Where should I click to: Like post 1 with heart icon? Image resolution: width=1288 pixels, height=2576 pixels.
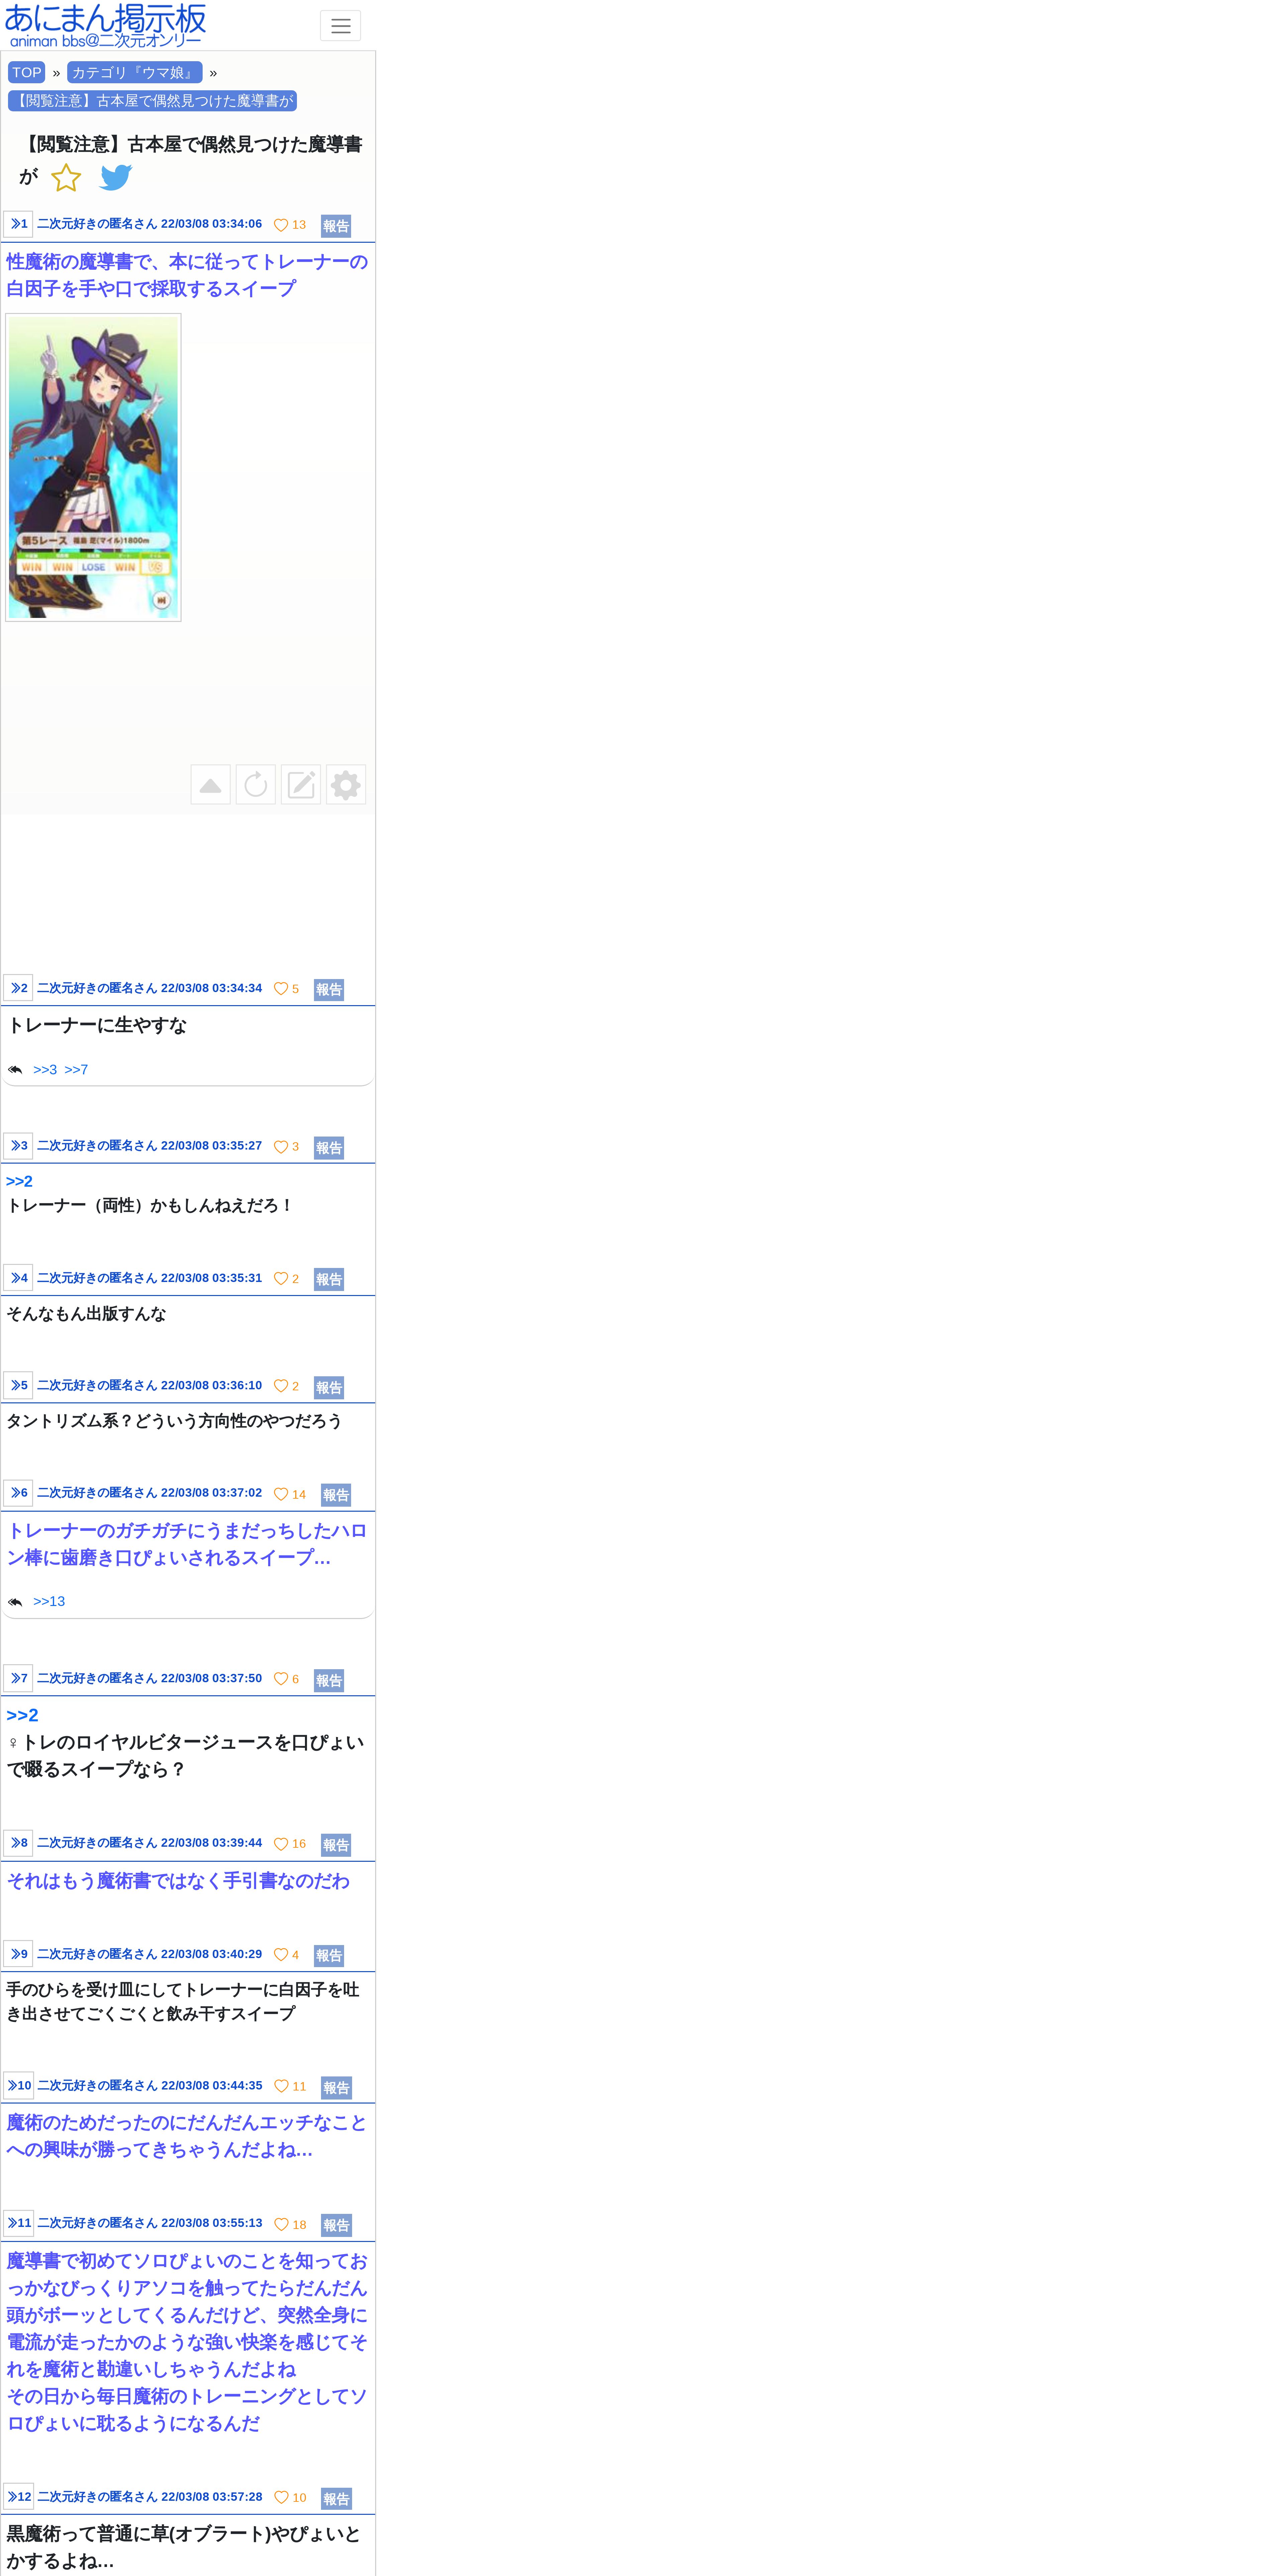[x=281, y=225]
